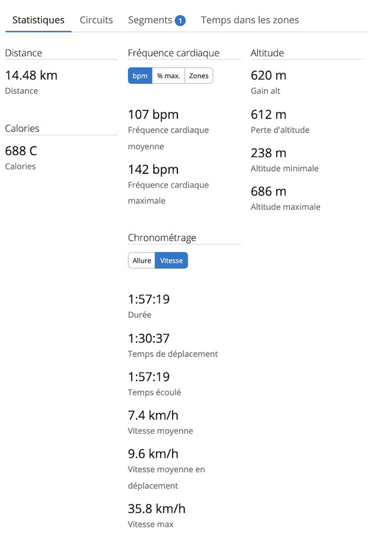Click the Altitude section heading
This screenshot has height=533, width=368.
coord(267,53)
